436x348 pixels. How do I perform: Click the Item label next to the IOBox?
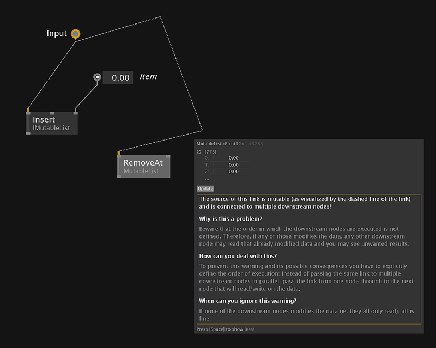tap(148, 77)
